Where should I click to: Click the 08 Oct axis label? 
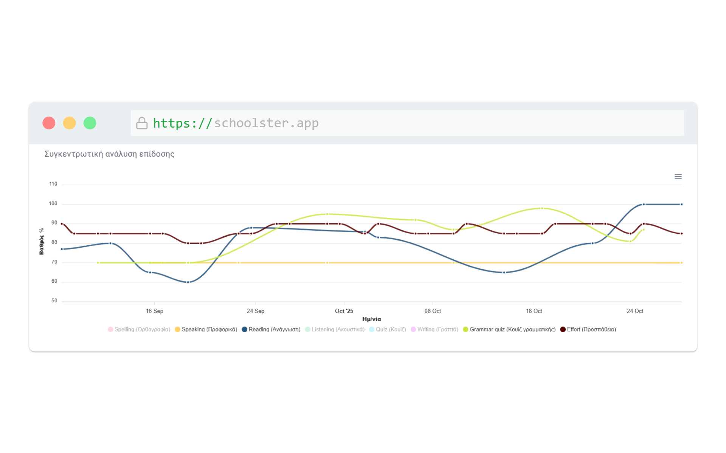click(x=433, y=311)
